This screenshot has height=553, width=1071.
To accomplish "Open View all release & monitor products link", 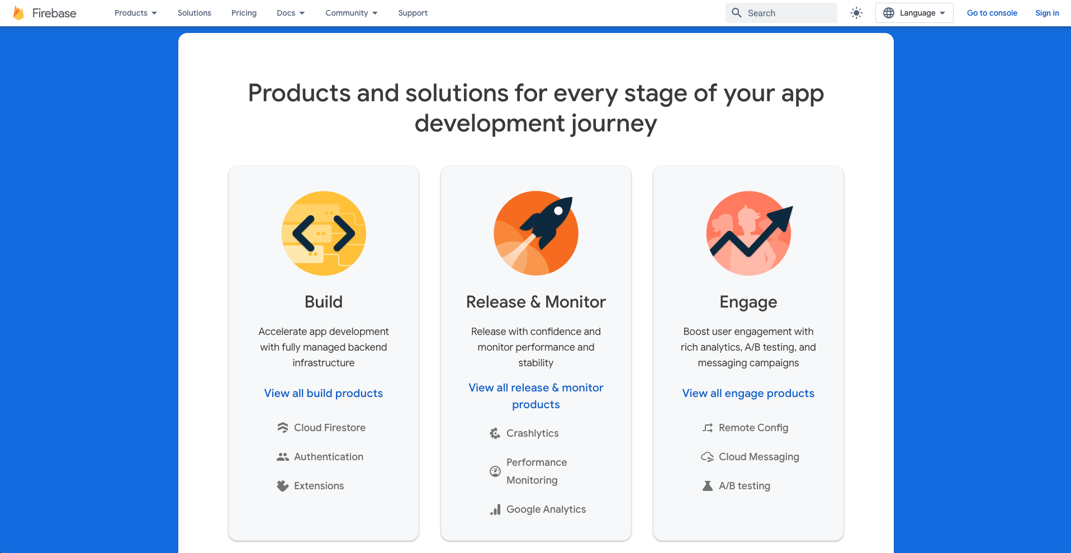I will [536, 396].
